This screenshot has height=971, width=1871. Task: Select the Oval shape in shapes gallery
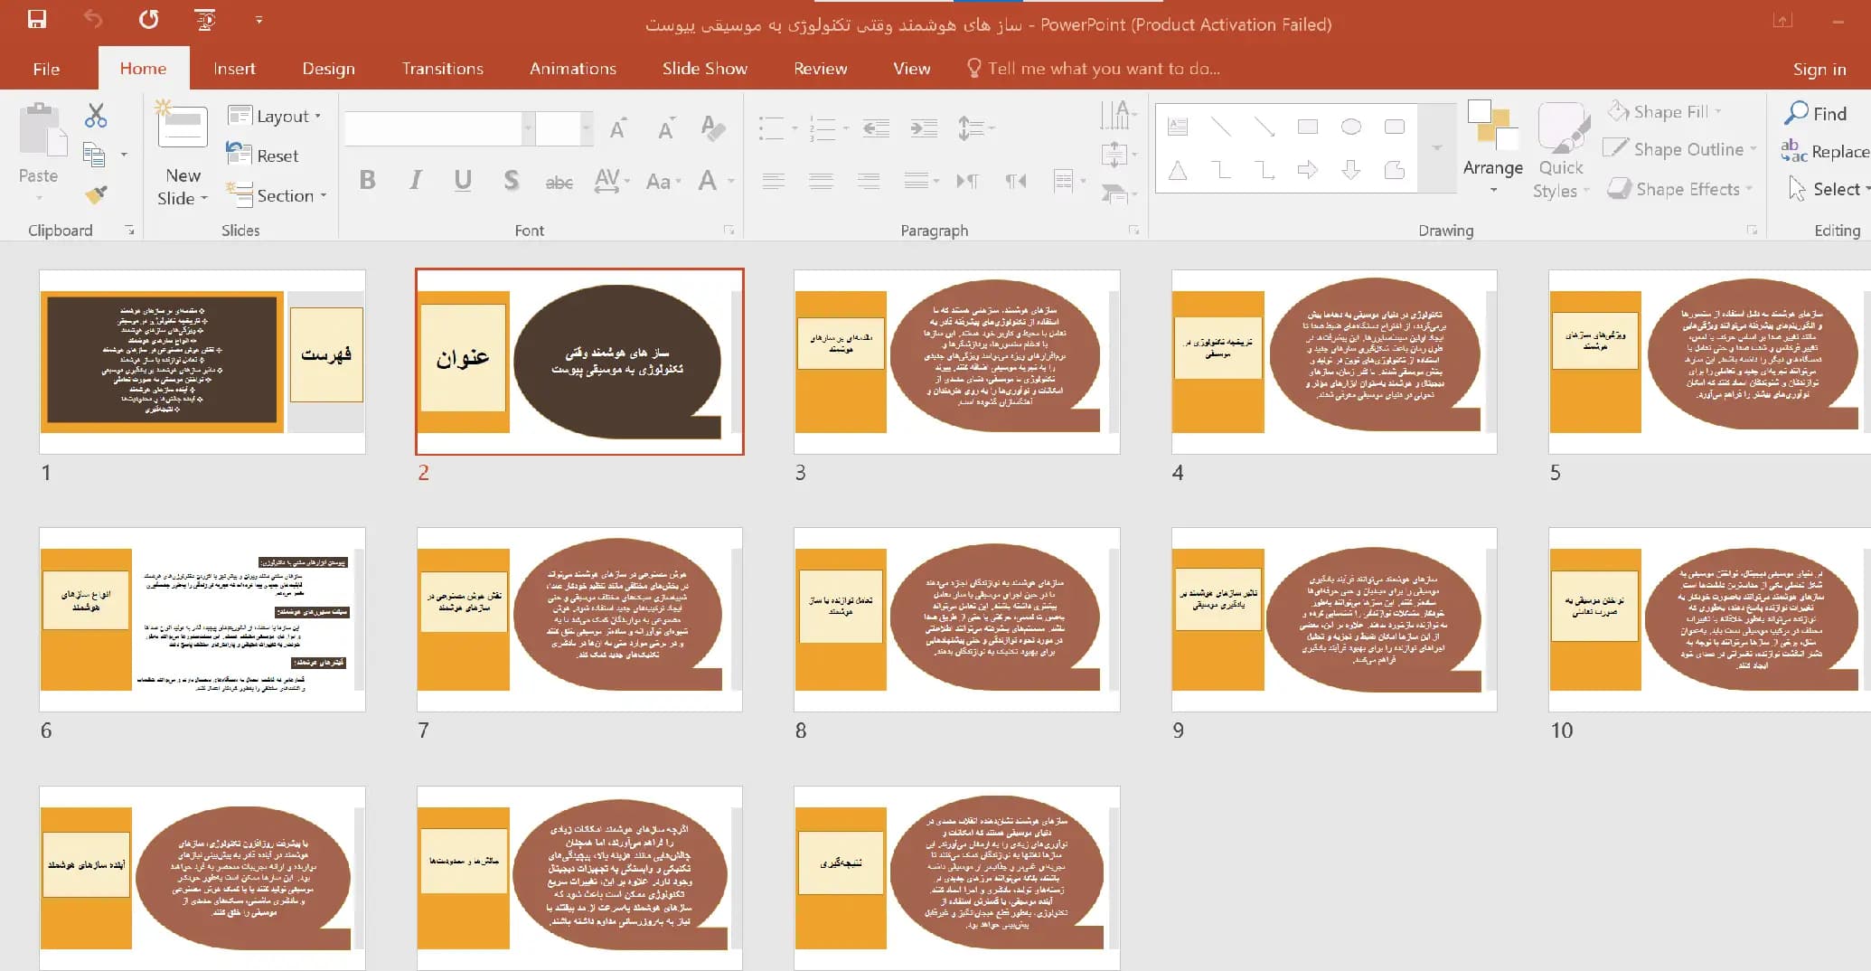(x=1351, y=127)
